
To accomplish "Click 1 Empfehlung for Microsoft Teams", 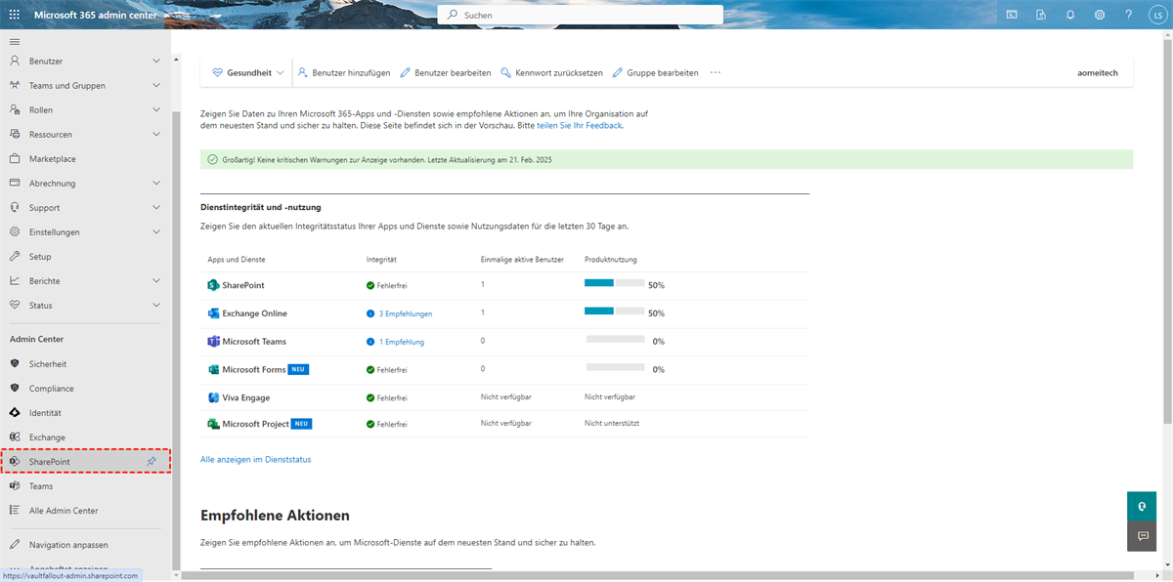I will 401,342.
